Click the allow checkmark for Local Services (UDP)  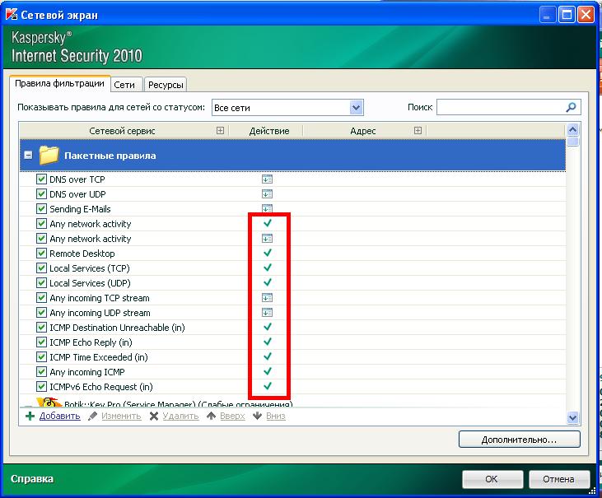268,282
